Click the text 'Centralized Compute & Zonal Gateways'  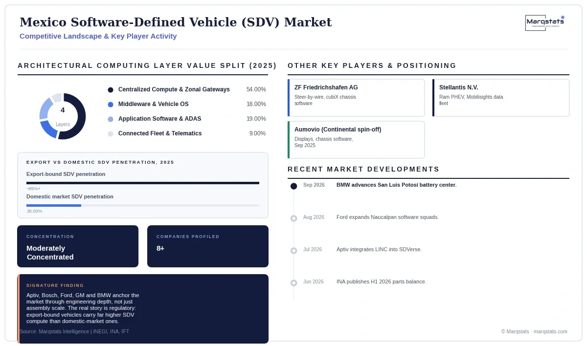174,89
